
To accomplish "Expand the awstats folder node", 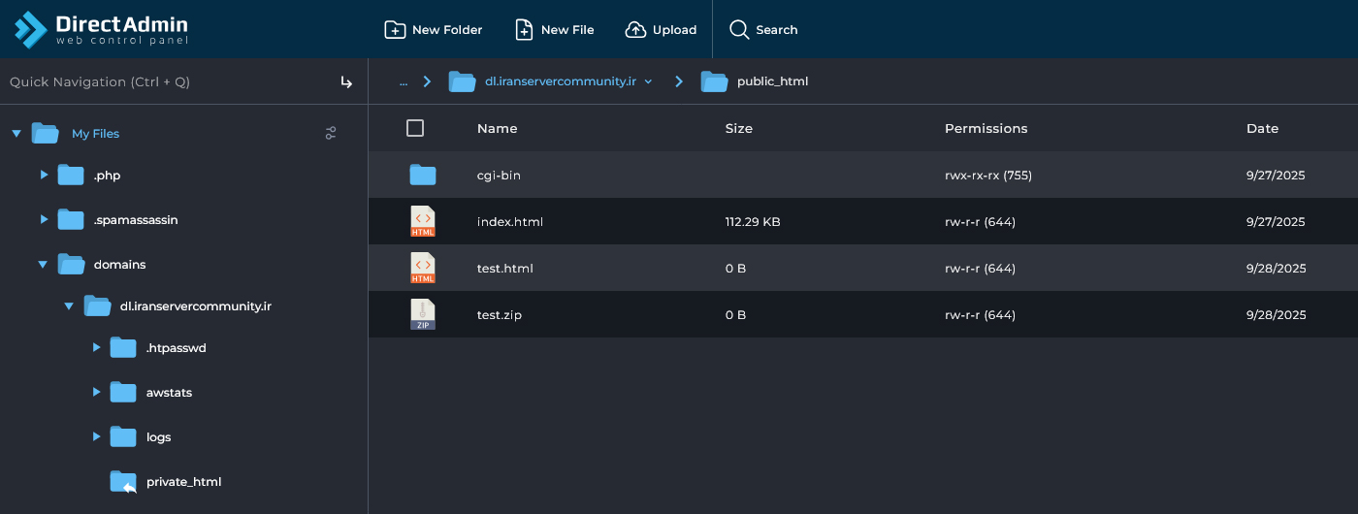I will [96, 392].
